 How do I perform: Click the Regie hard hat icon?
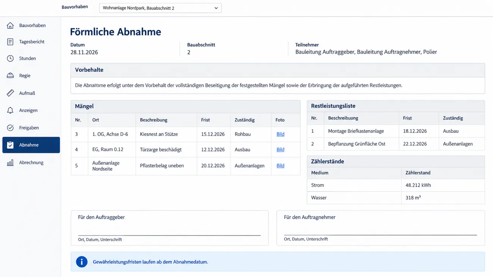pyautogui.click(x=10, y=75)
